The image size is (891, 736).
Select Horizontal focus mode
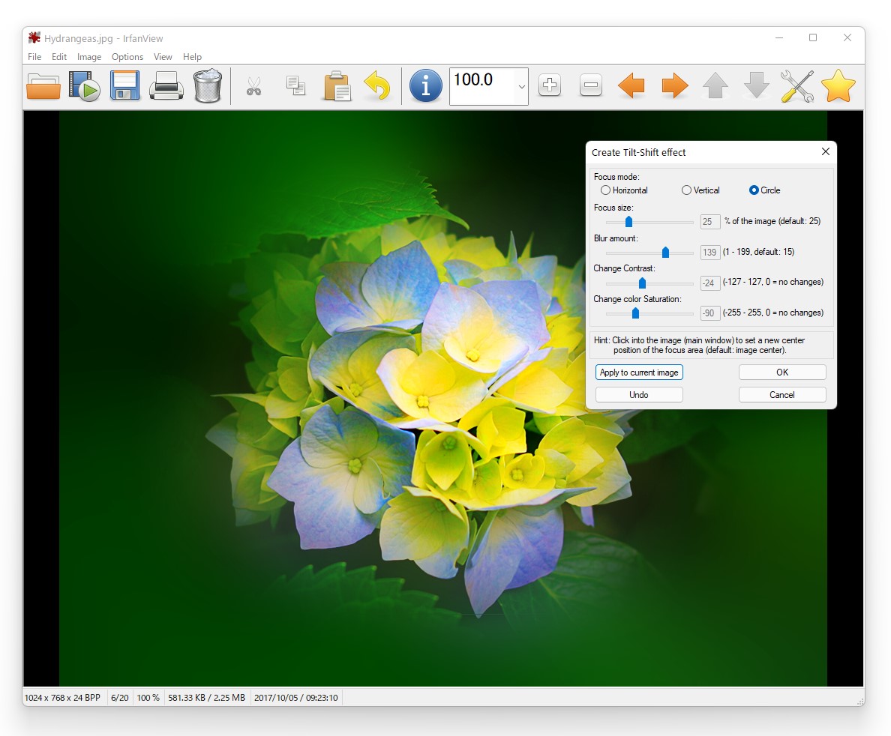pyautogui.click(x=624, y=190)
